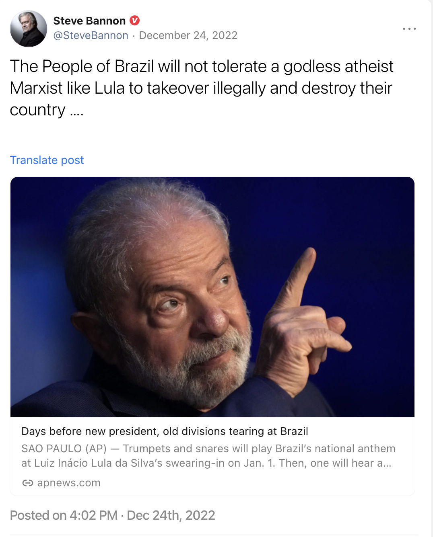Image resolution: width=433 pixels, height=537 pixels.
Task: Click the red verified checkmark badge
Action: [135, 20]
